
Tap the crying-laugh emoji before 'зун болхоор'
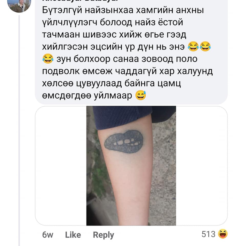(48, 58)
